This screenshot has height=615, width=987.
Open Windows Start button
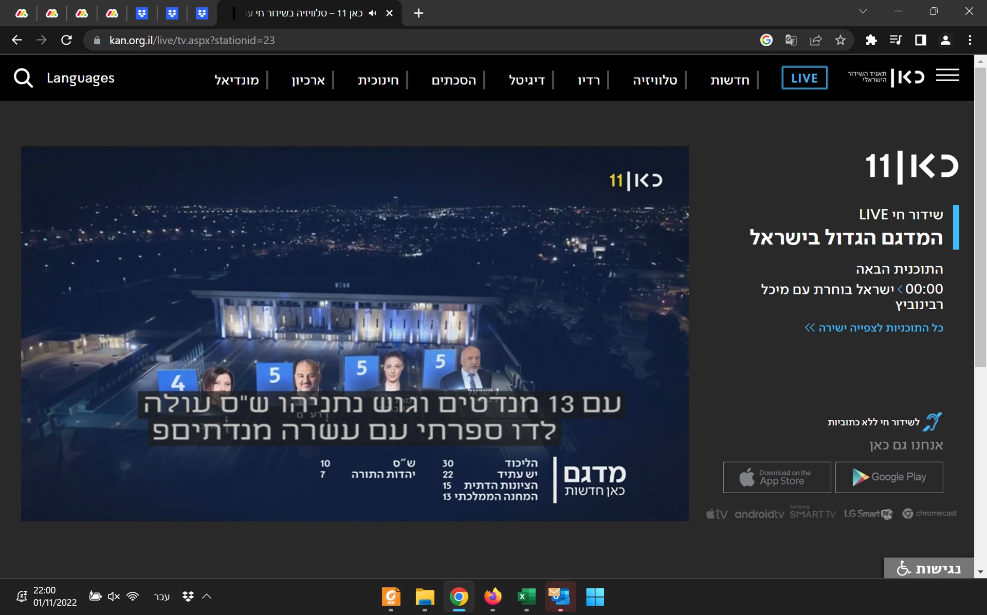point(595,597)
